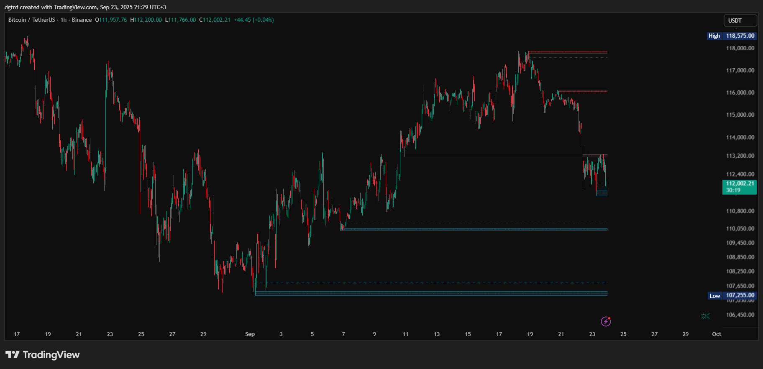The width and height of the screenshot is (763, 369).
Task: Click the open value O111,957.76
Action: 111,20
